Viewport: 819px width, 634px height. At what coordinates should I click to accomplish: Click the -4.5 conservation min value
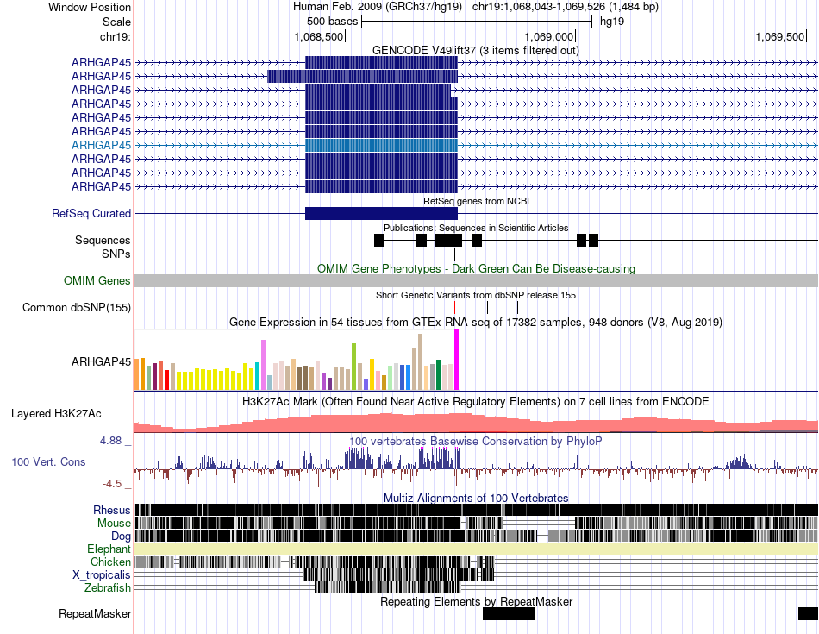click(112, 484)
